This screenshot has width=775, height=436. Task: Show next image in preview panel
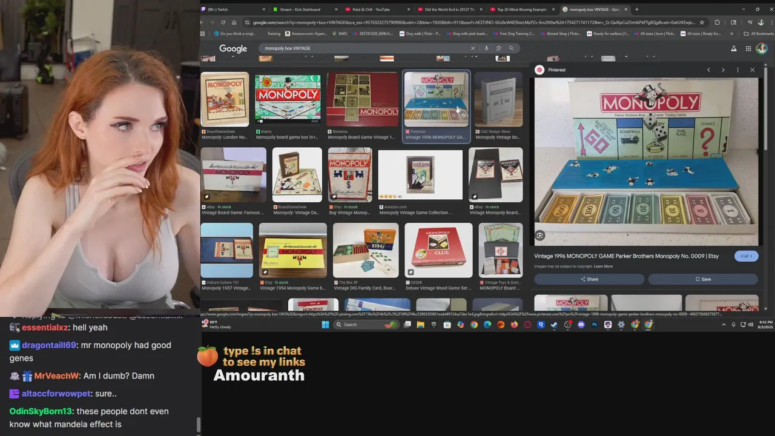[x=723, y=70]
